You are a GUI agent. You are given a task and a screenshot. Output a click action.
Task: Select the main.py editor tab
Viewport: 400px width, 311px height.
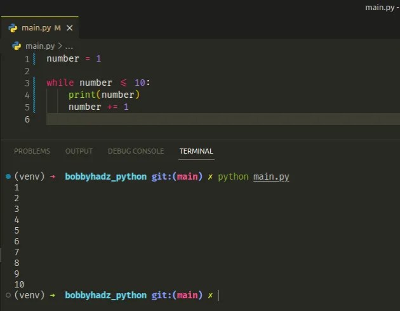[x=40, y=28]
